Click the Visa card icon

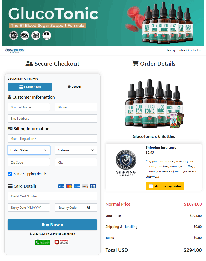[x=61, y=186]
